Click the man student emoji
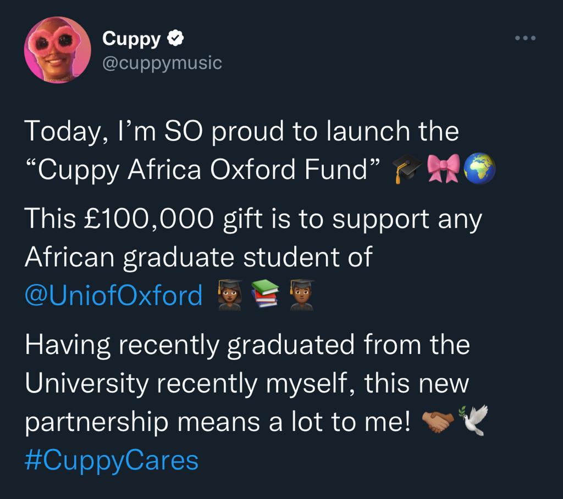Image resolution: width=563 pixels, height=499 pixels. pos(301,295)
